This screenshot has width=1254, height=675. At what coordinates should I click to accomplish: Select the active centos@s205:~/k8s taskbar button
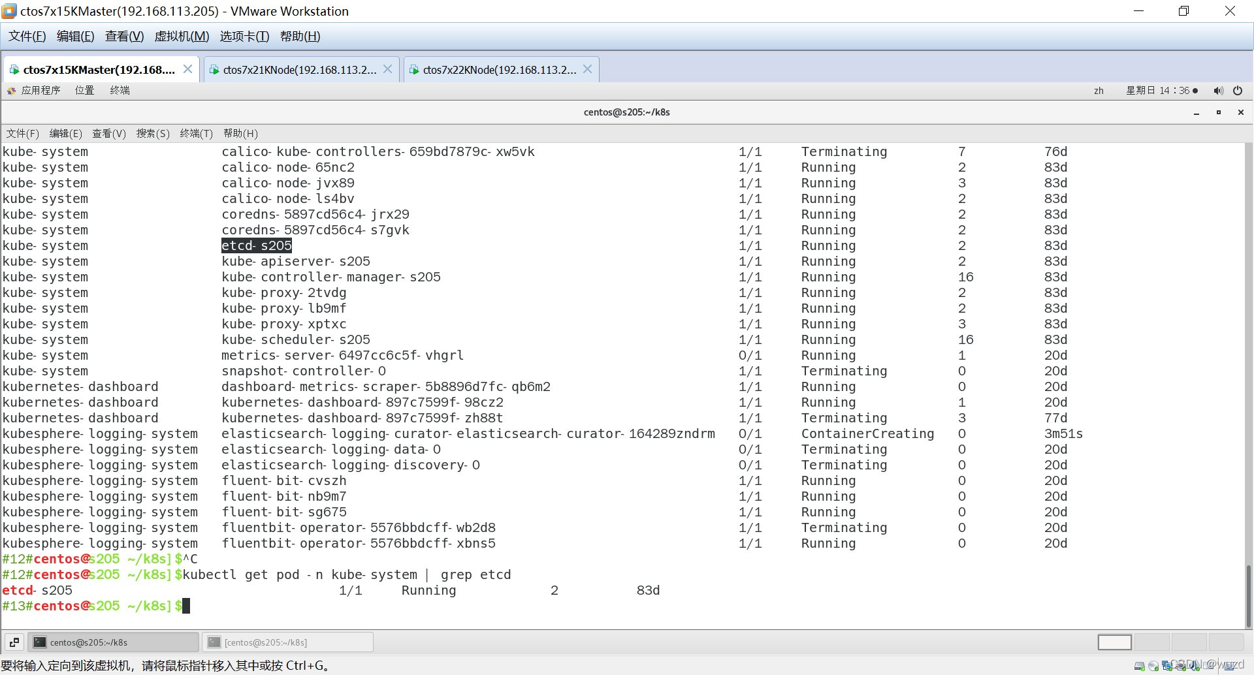pyautogui.click(x=113, y=642)
